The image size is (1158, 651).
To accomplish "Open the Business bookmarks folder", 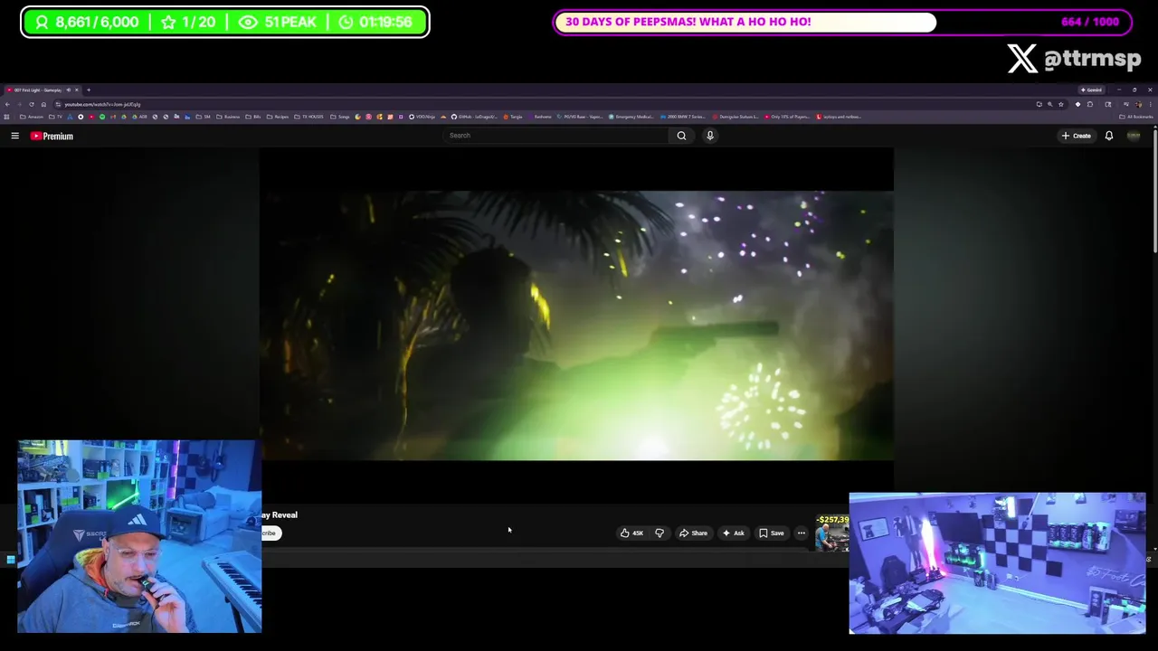I will tap(228, 117).
